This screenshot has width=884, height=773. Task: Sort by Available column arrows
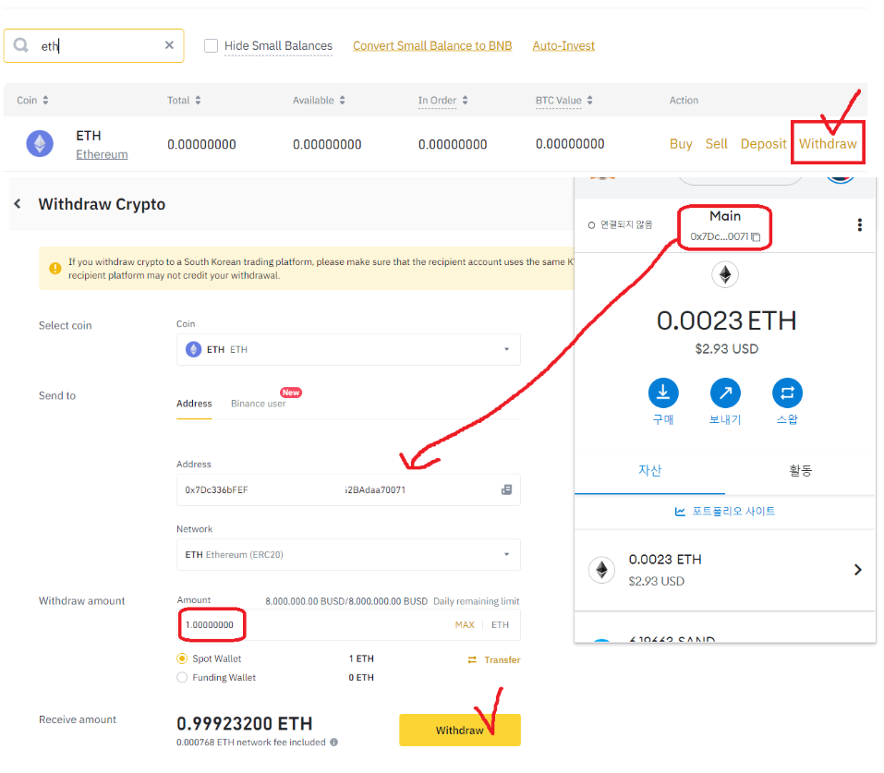pyautogui.click(x=342, y=100)
